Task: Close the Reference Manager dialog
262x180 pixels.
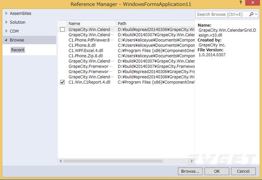Action: 253,3
